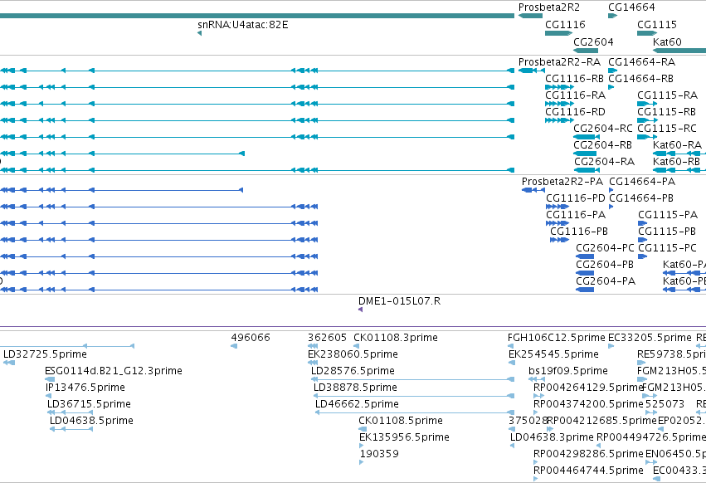Select protein CG1116-PD
This screenshot has width=706, height=483.
click(557, 207)
